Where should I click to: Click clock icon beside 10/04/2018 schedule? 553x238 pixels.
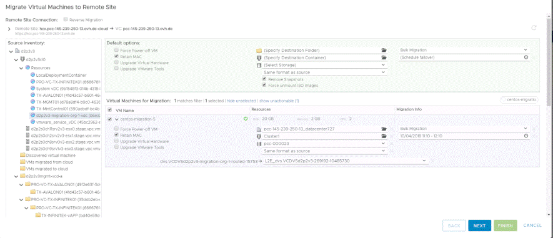pos(526,136)
